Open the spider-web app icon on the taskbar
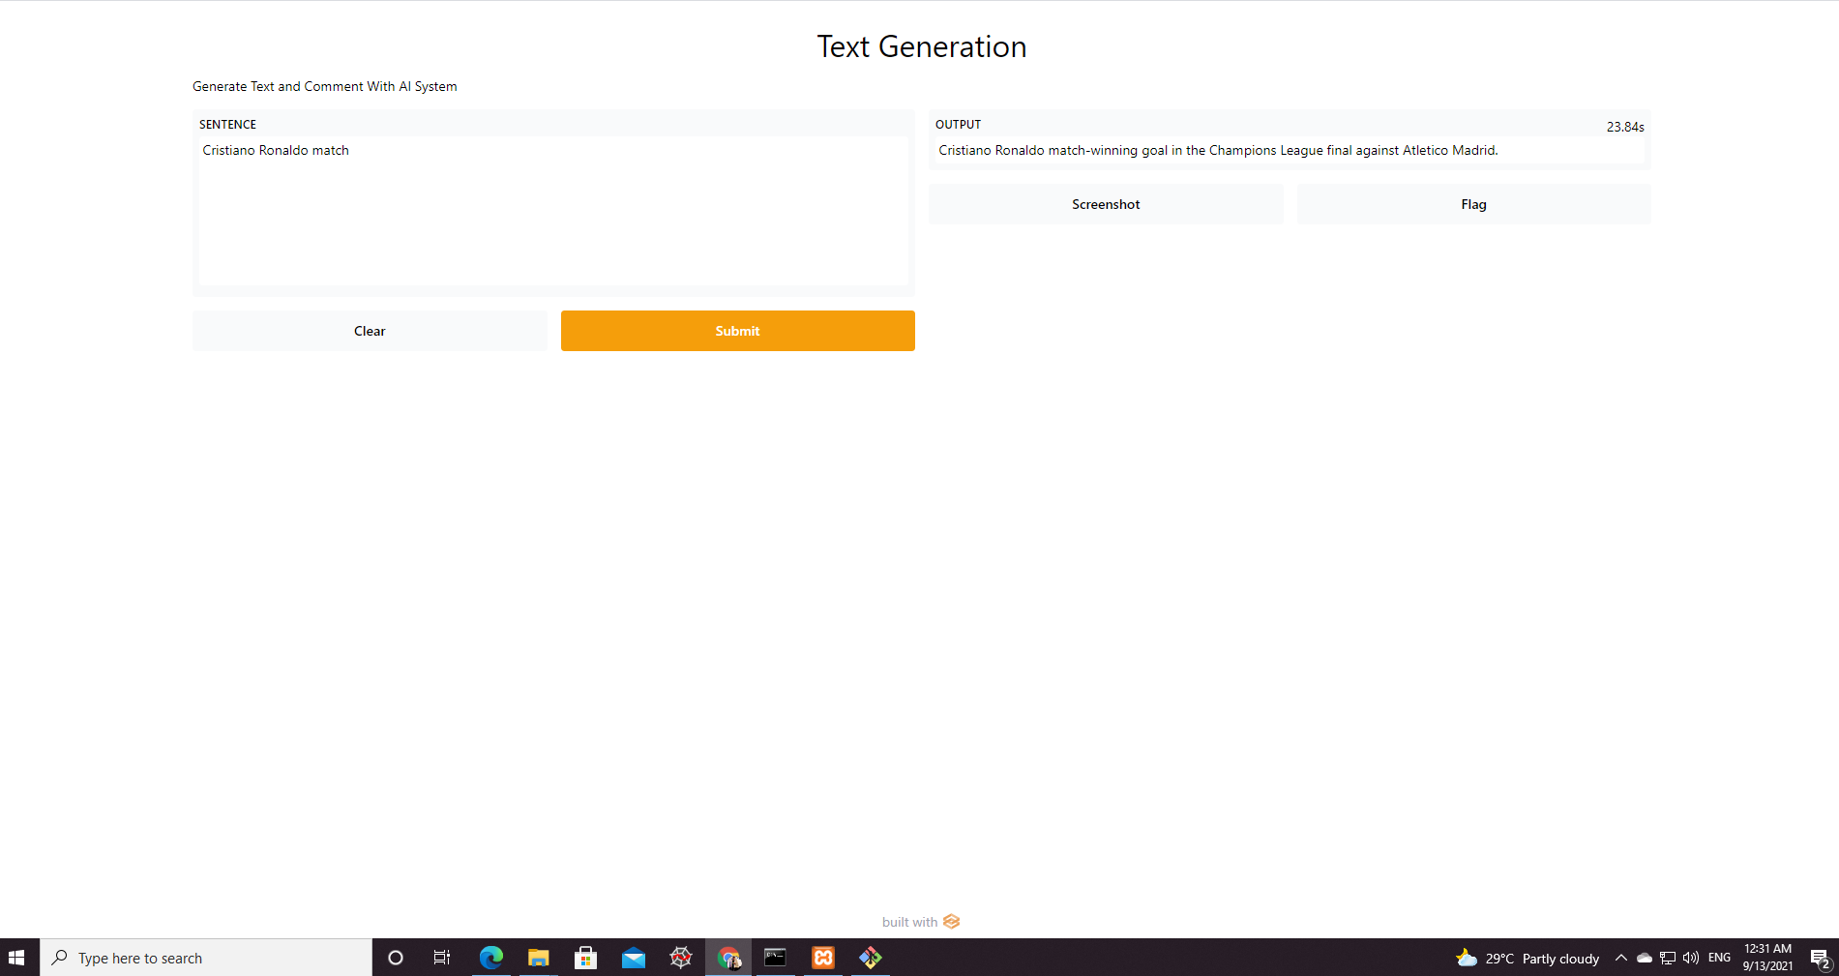The width and height of the screenshot is (1839, 976). (681, 958)
